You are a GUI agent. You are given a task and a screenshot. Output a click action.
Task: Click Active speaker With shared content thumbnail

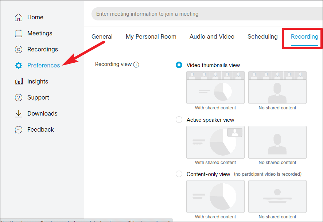[x=215, y=142]
